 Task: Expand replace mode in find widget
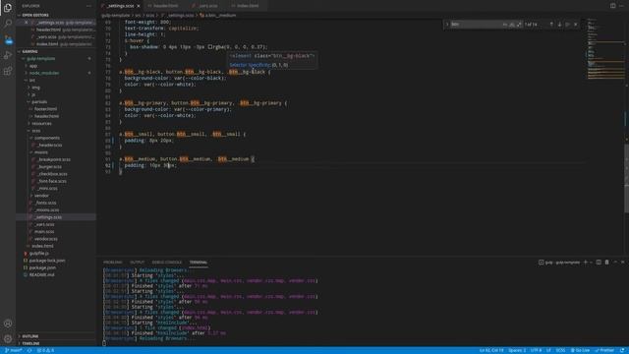tap(447, 24)
